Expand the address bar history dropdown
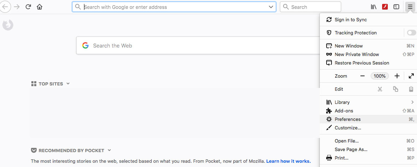 (x=271, y=7)
